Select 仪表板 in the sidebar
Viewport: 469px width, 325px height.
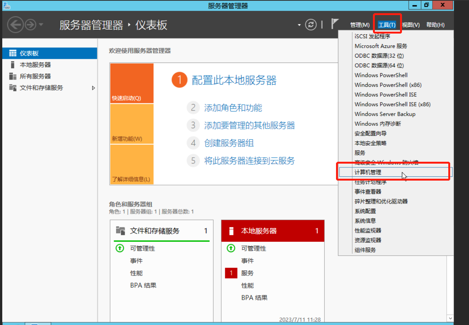tap(50, 53)
